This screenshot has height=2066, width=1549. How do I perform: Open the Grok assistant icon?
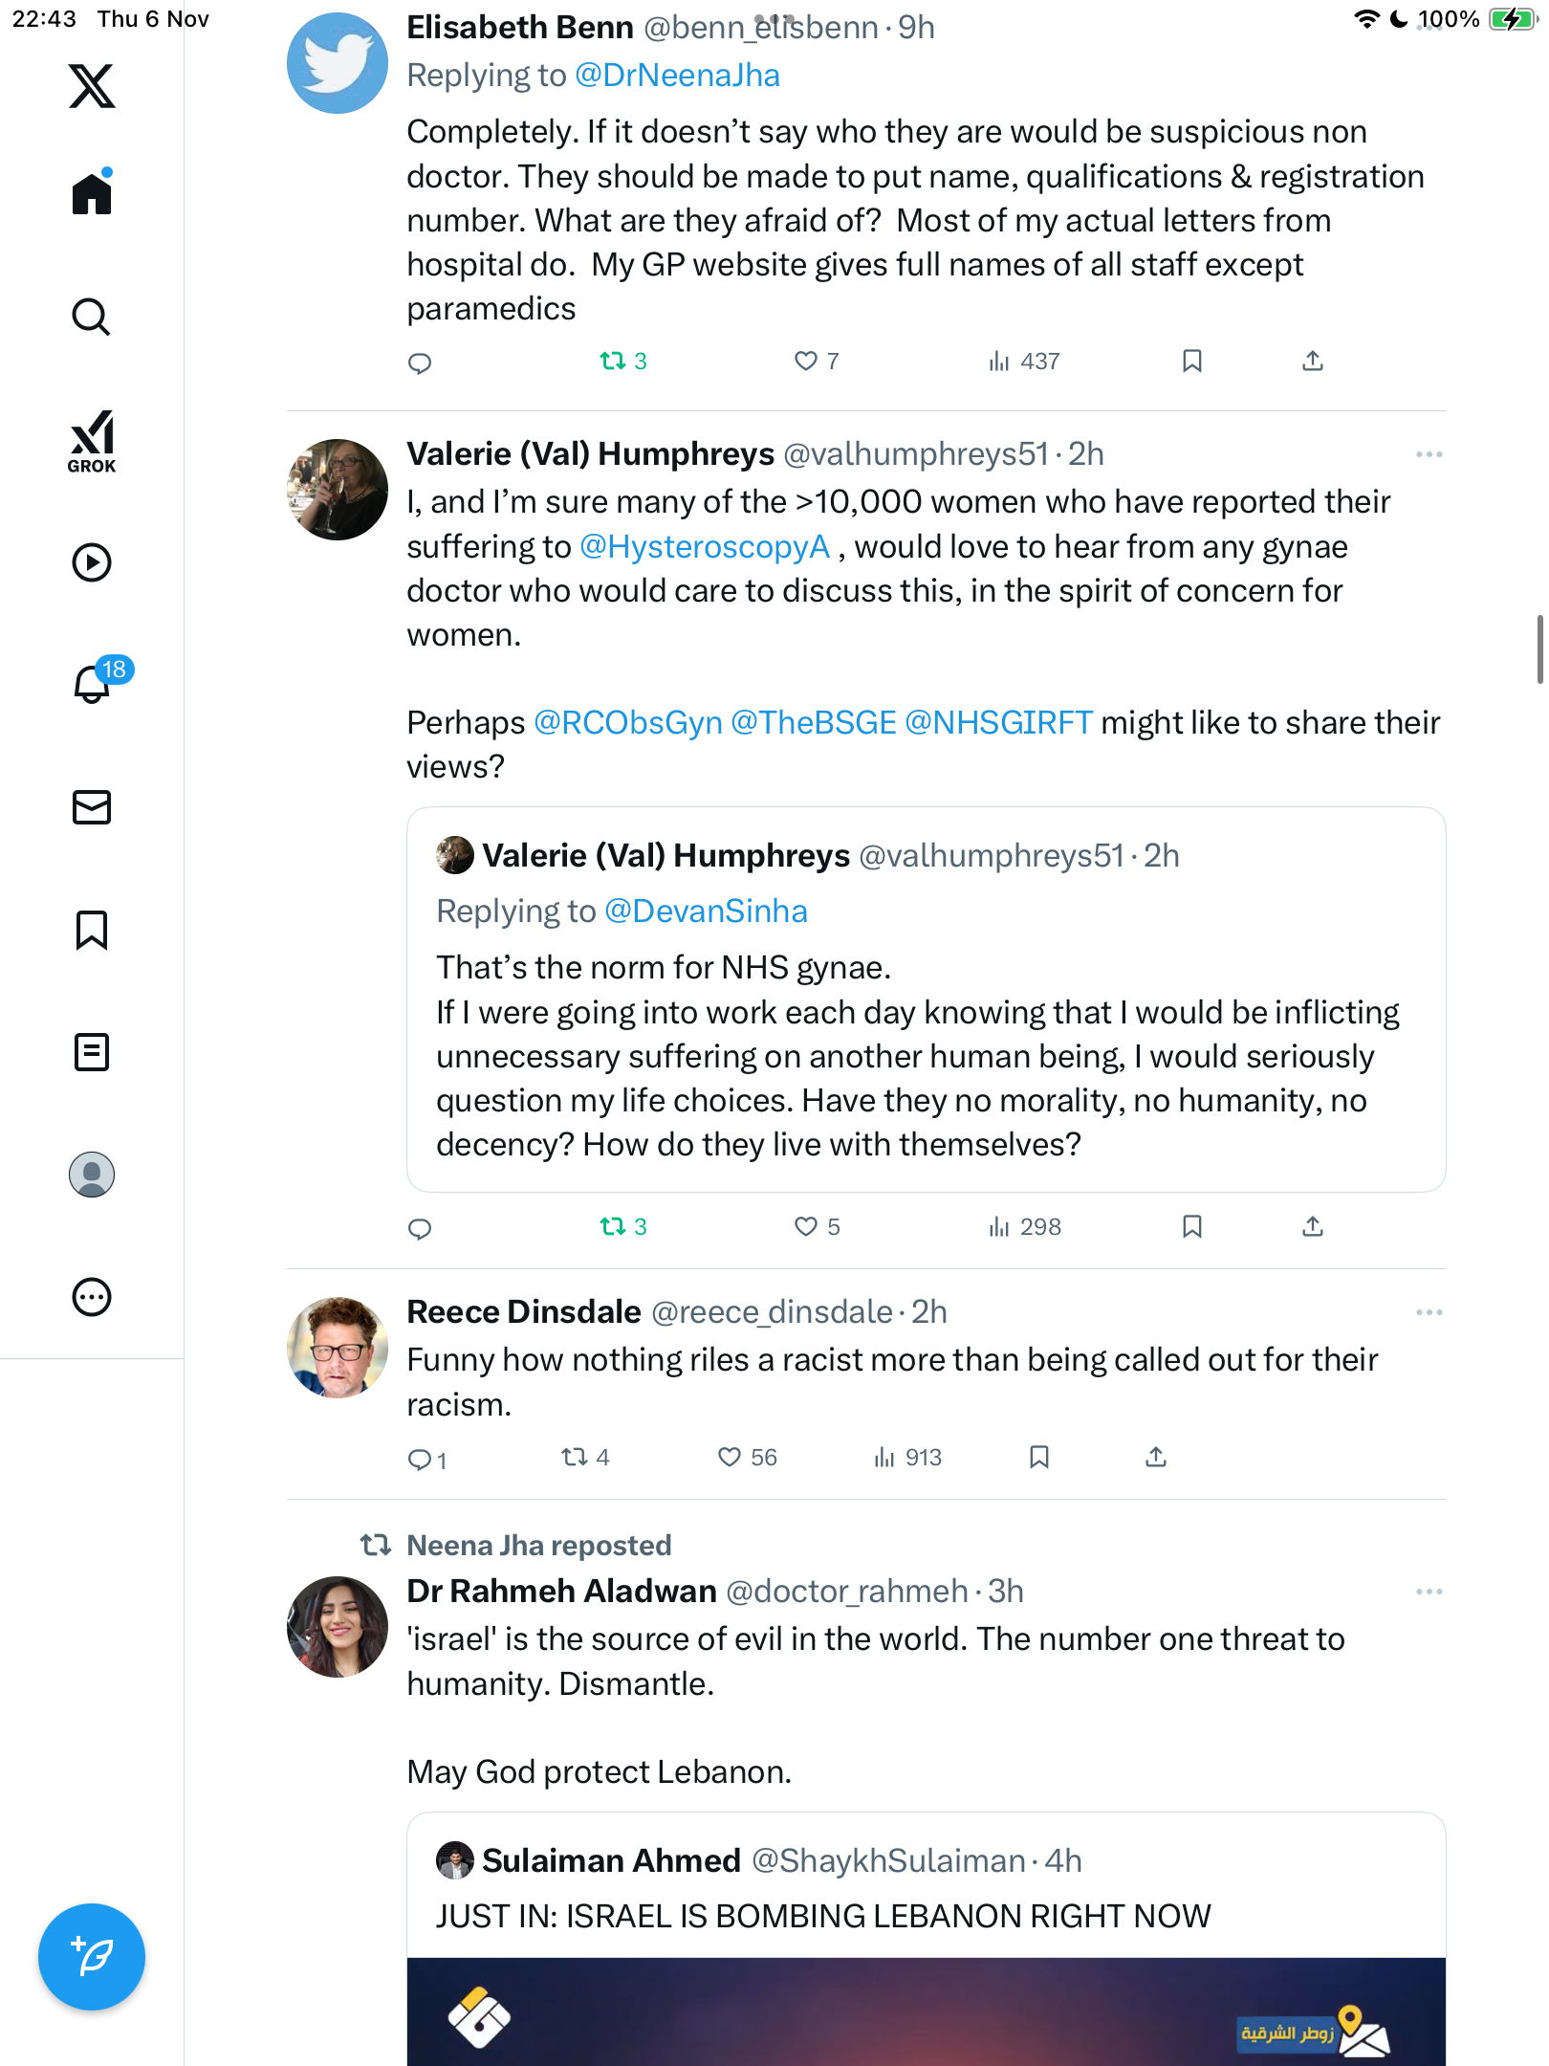tap(92, 441)
